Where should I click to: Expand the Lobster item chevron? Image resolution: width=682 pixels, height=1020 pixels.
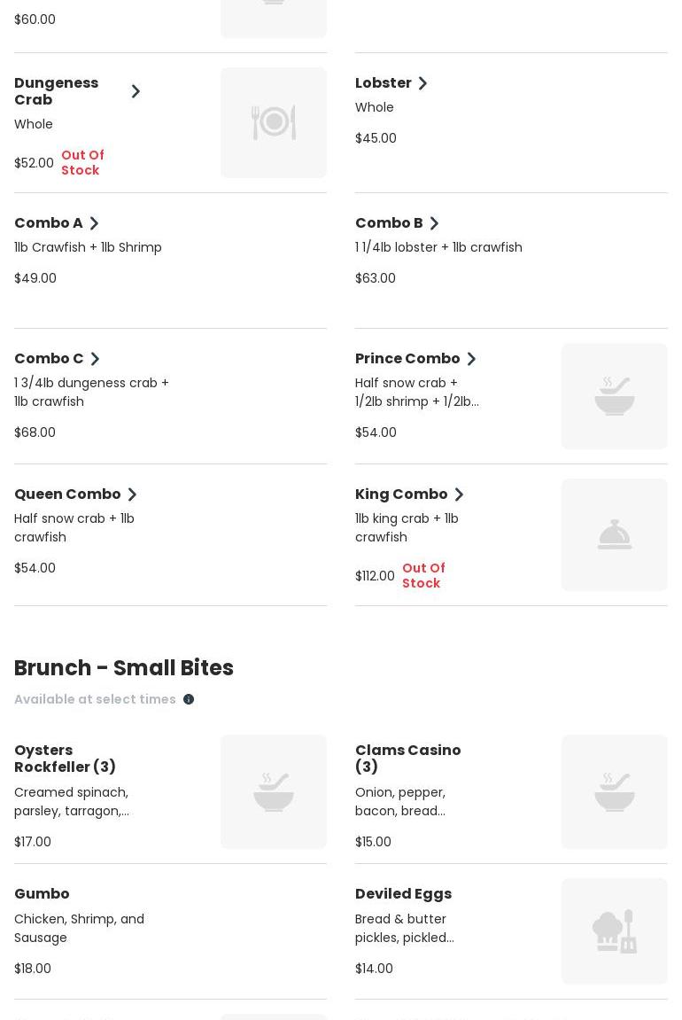point(423,83)
